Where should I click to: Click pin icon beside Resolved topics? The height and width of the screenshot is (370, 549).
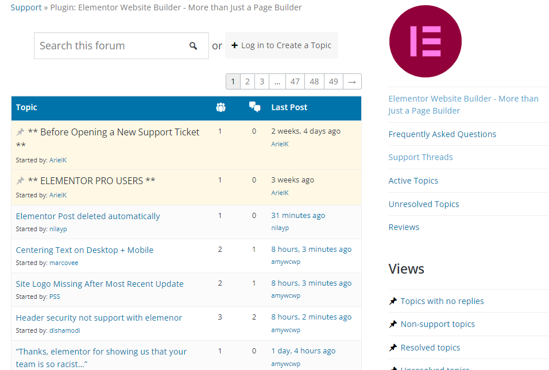click(393, 348)
